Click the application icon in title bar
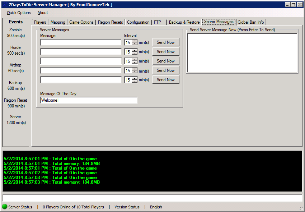This screenshot has height=212, width=305. pos(5,4)
